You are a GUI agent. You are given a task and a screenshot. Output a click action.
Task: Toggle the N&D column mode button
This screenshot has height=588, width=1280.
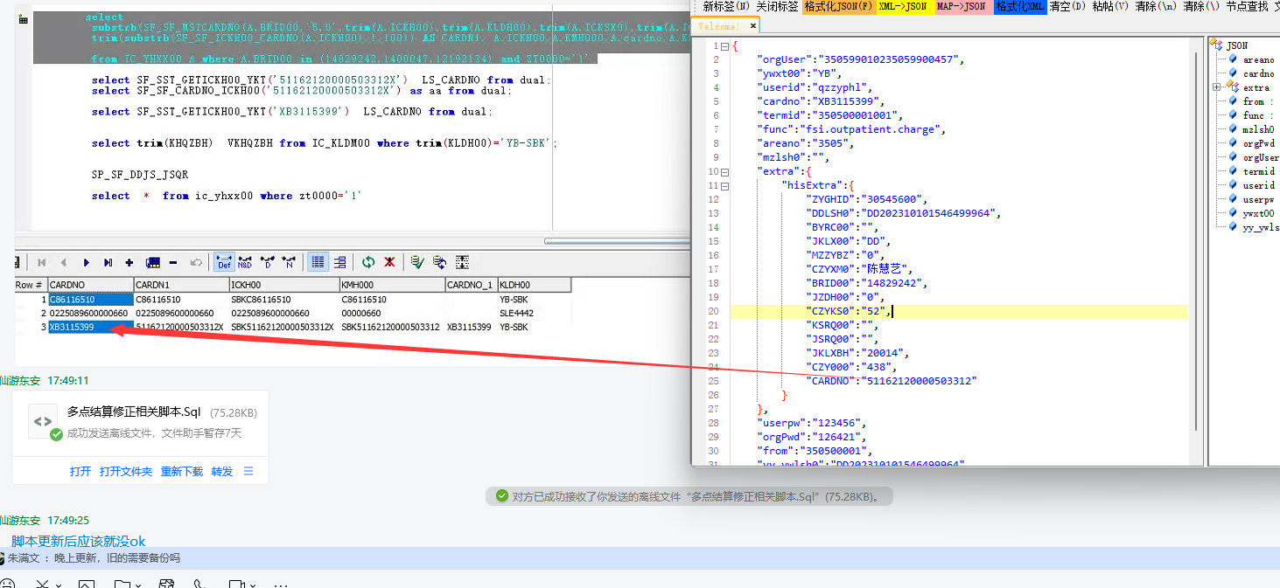click(245, 262)
